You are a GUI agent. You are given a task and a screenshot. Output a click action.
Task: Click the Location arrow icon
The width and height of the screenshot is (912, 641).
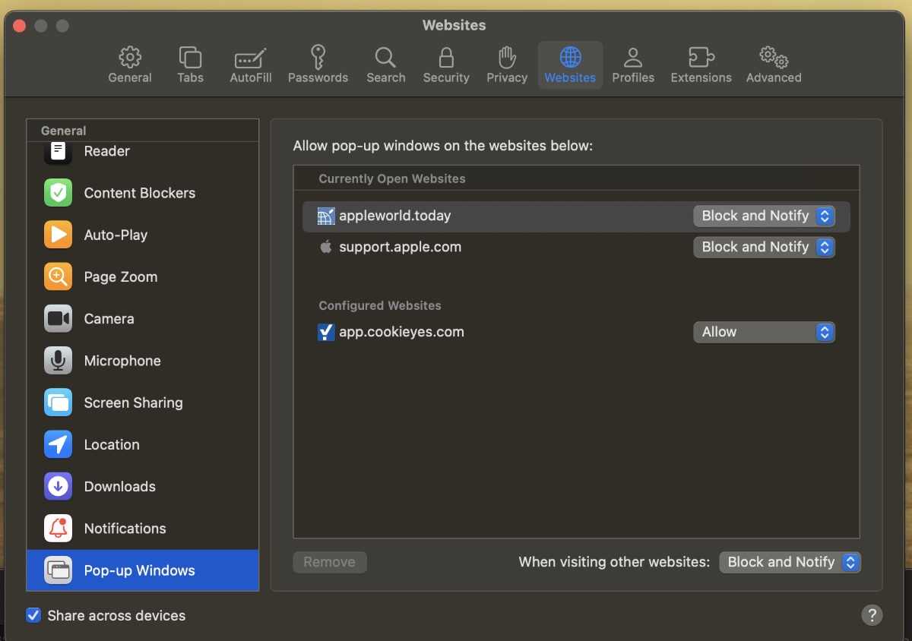[x=59, y=444]
